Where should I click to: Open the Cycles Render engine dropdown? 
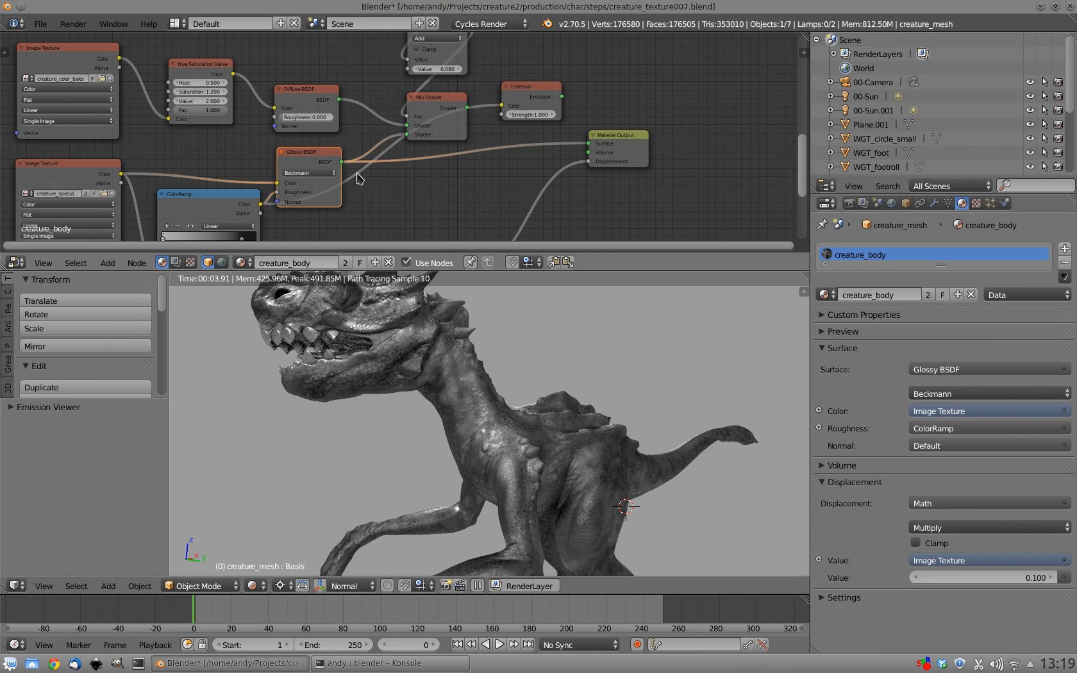click(x=491, y=24)
